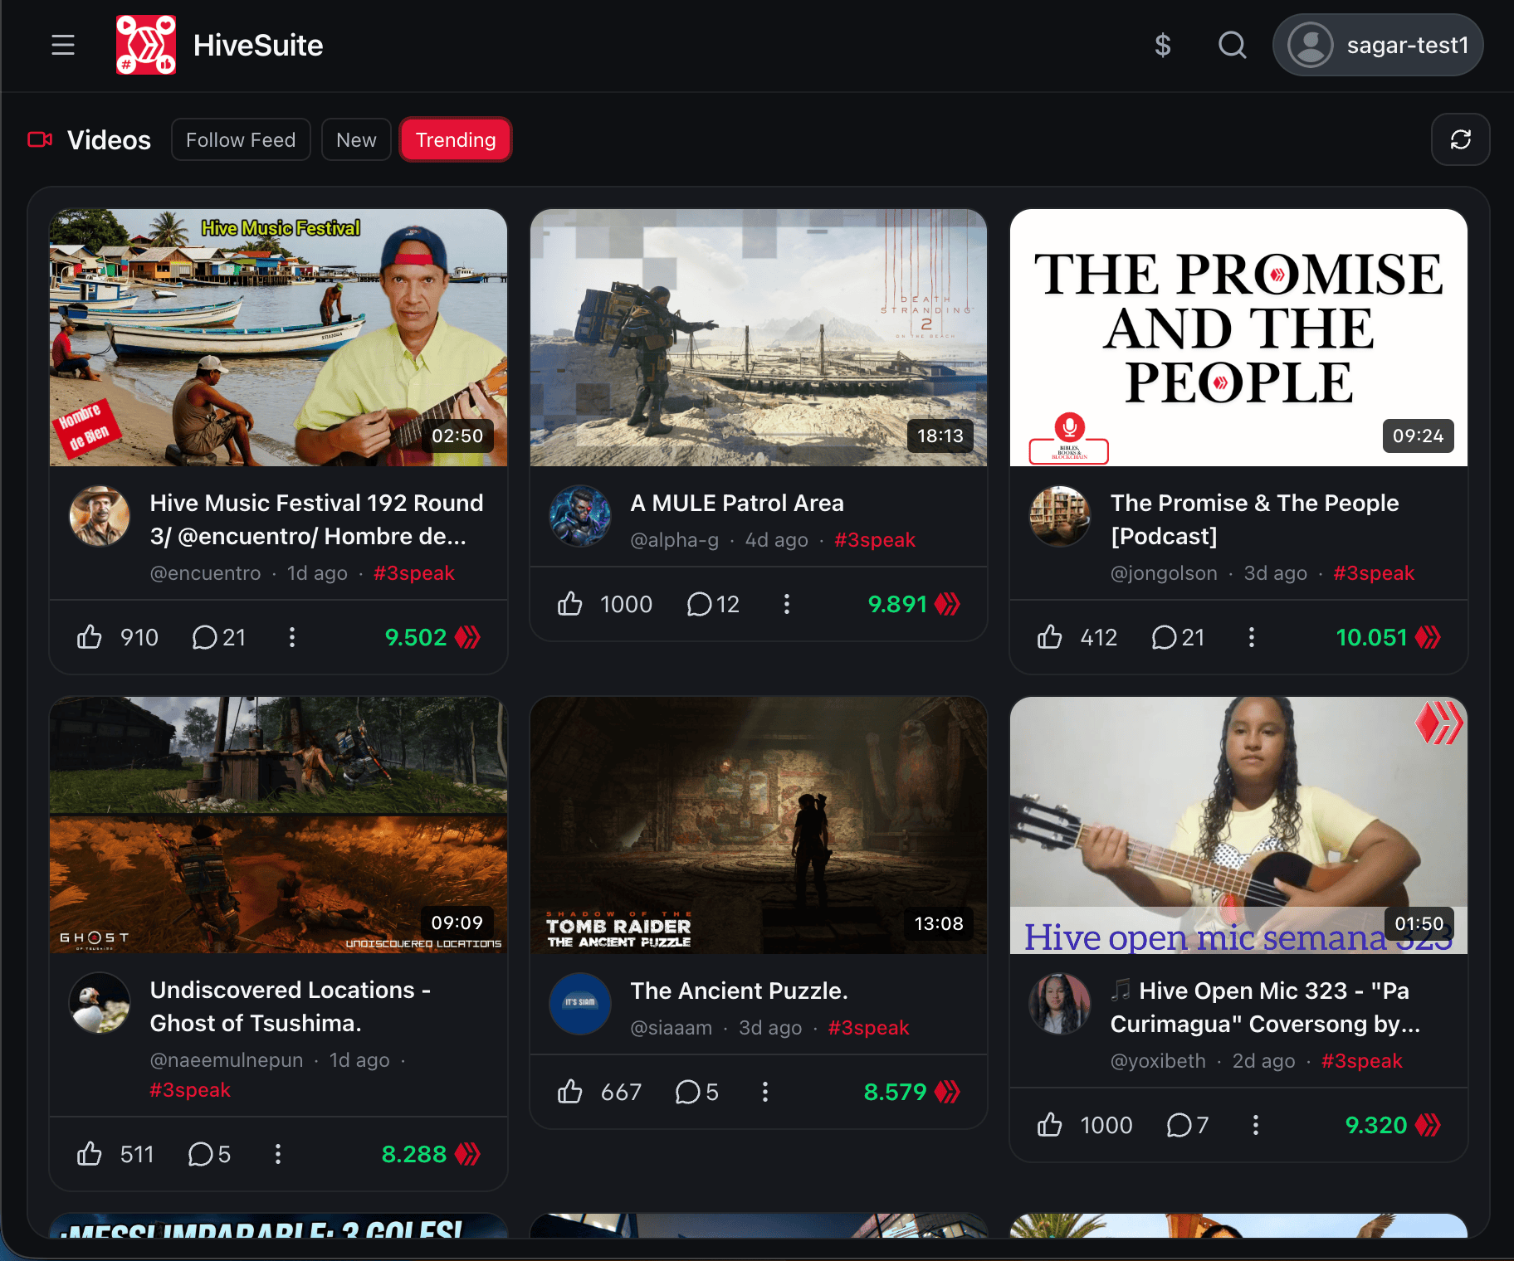Open comments on A MULE Patrol Area
The height and width of the screenshot is (1261, 1514).
714,604
